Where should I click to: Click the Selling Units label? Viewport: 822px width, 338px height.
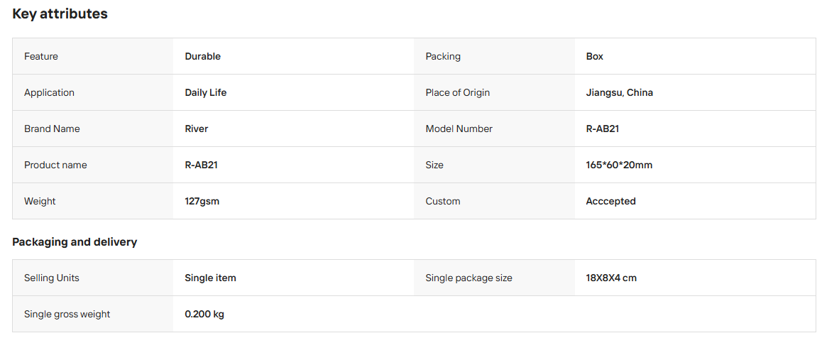click(x=51, y=278)
